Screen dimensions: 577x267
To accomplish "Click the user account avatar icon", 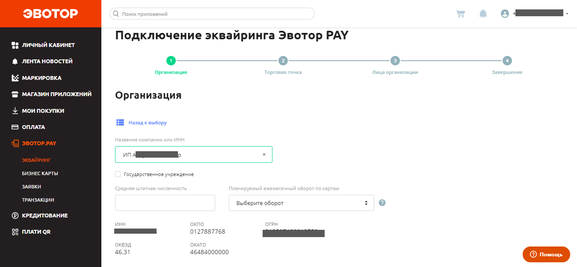I will [x=505, y=14].
